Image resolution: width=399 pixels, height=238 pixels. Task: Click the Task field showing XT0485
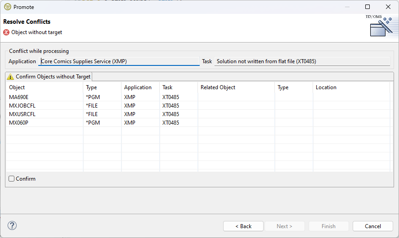point(302,61)
